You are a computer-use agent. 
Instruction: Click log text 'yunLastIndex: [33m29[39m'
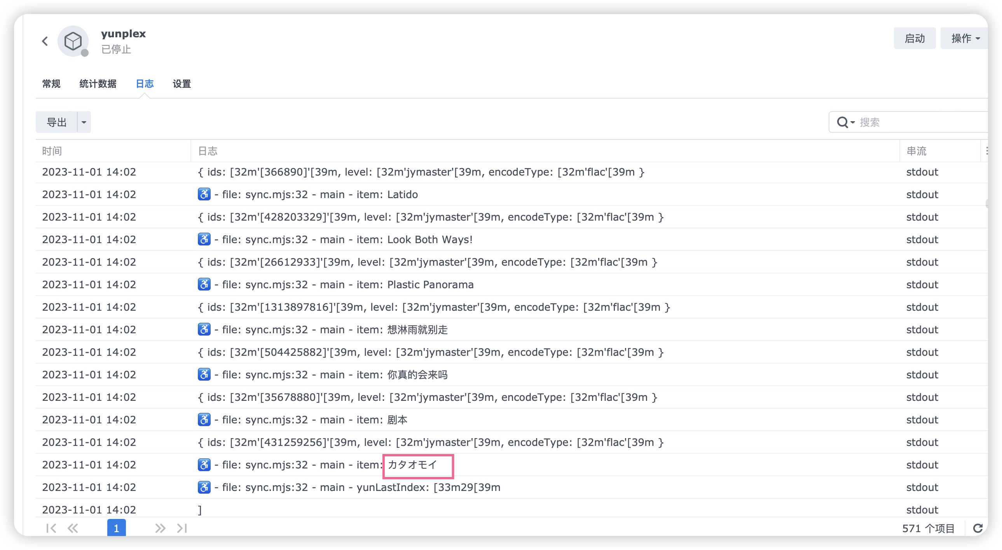[428, 487]
